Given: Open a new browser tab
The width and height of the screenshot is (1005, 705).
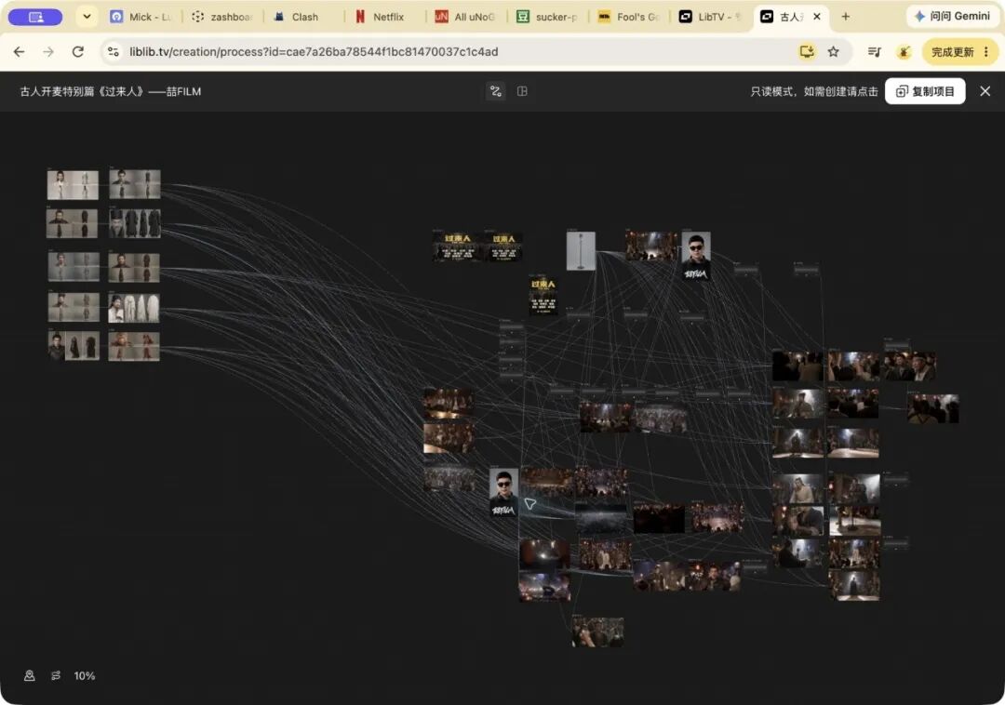Looking at the screenshot, I should pyautogui.click(x=845, y=17).
